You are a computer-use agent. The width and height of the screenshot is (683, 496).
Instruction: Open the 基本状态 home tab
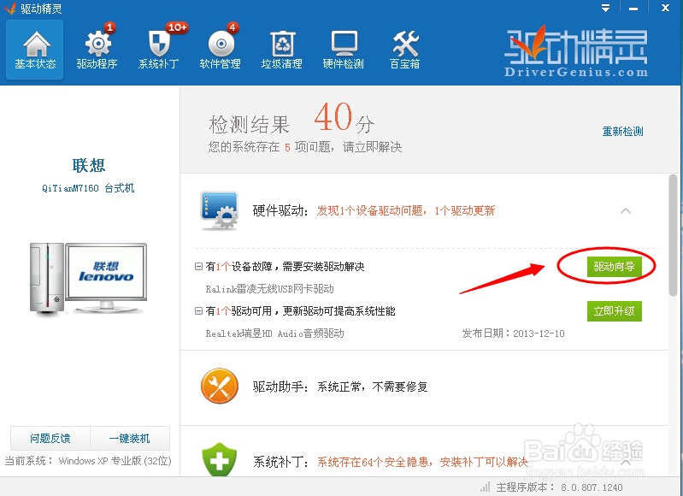(x=35, y=50)
